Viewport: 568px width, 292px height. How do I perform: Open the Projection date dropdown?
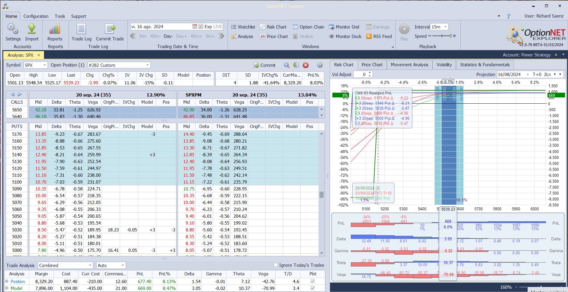pyautogui.click(x=528, y=74)
